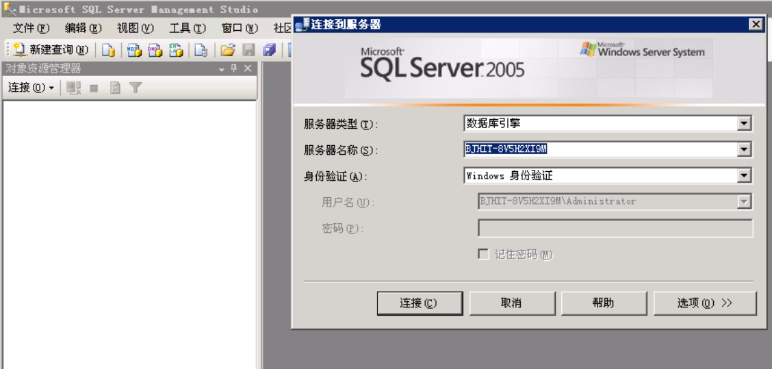Open the 窗口(W) menu

pyautogui.click(x=240, y=28)
